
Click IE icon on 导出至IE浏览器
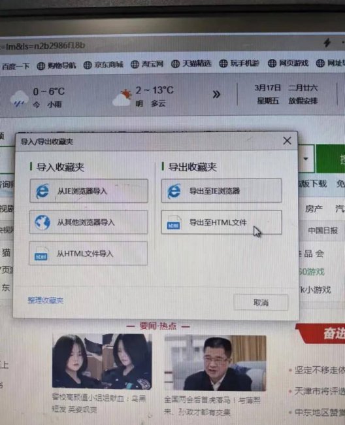click(174, 191)
